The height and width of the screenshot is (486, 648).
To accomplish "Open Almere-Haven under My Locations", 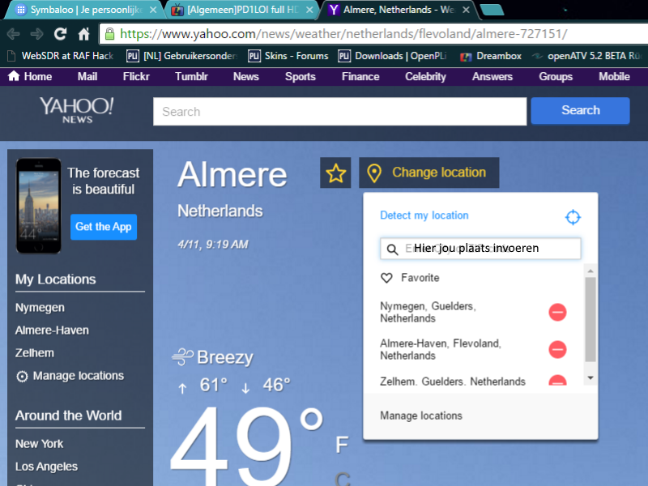I will pos(52,330).
